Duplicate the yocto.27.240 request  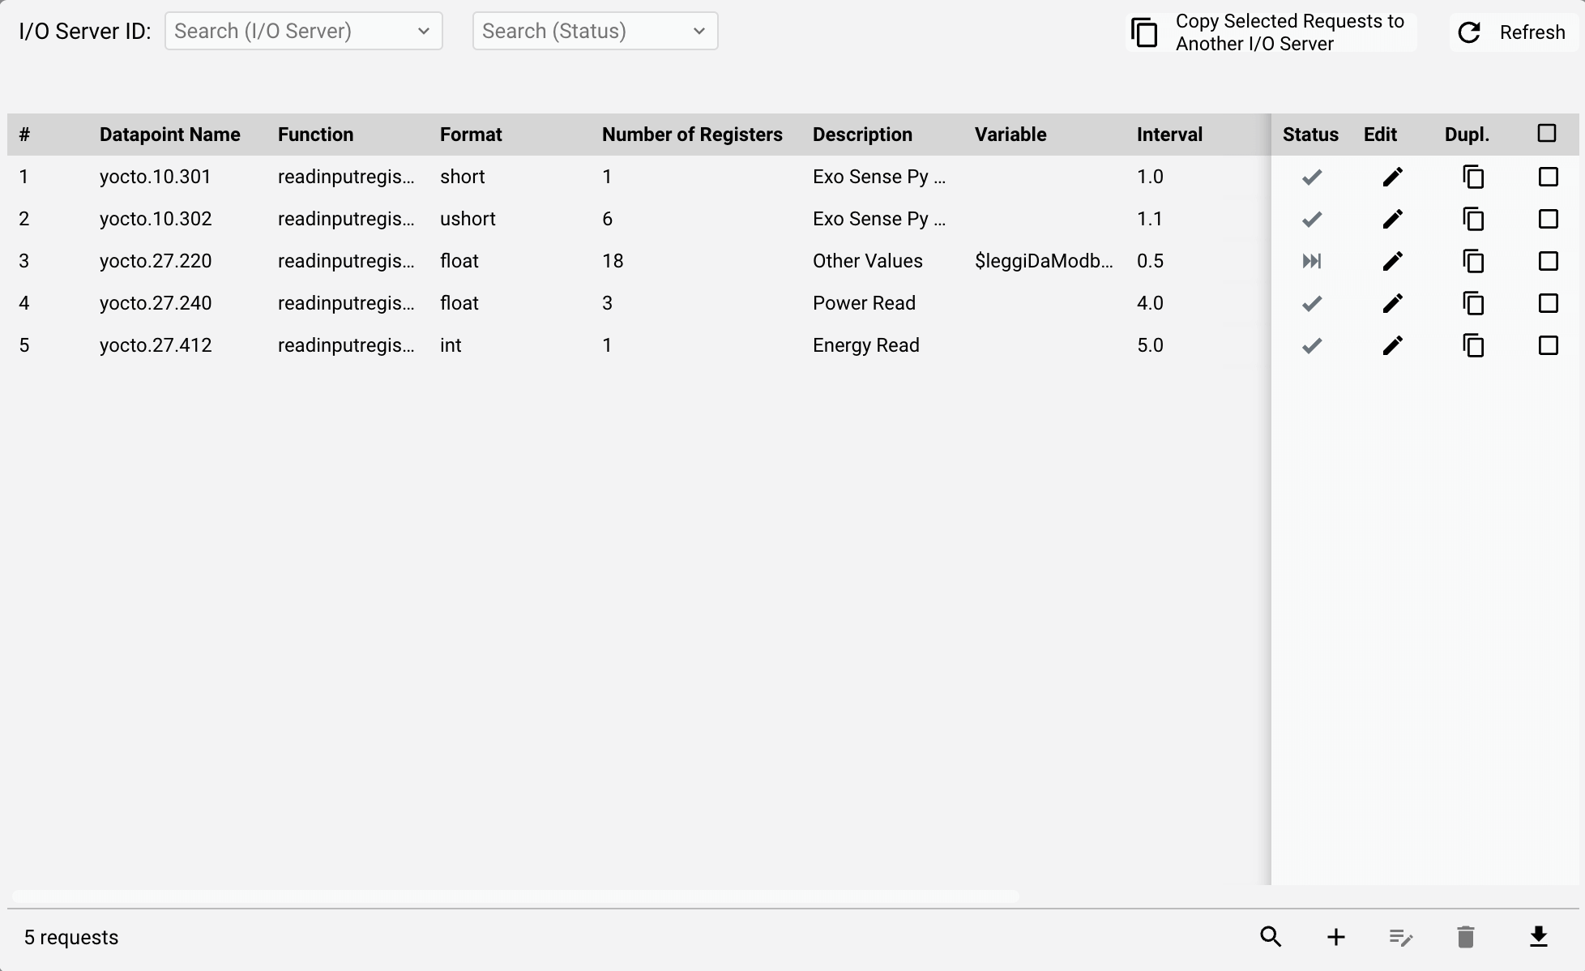coord(1473,303)
